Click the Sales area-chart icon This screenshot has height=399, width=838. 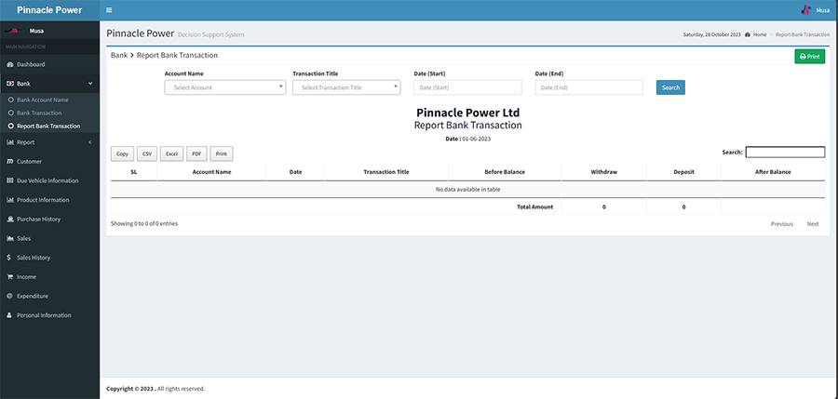click(9, 238)
